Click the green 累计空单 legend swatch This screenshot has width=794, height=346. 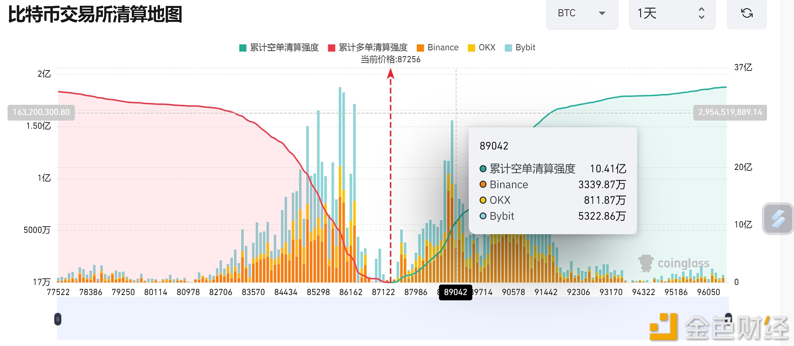coord(243,48)
